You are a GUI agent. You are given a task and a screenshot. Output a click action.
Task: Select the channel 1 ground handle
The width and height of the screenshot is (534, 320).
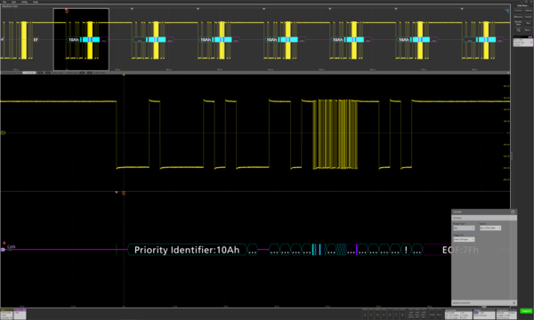pos(3,132)
